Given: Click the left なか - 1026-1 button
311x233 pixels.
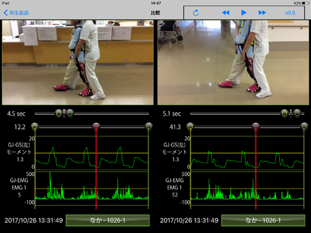Looking at the screenshot, I should pyautogui.click(x=108, y=220).
